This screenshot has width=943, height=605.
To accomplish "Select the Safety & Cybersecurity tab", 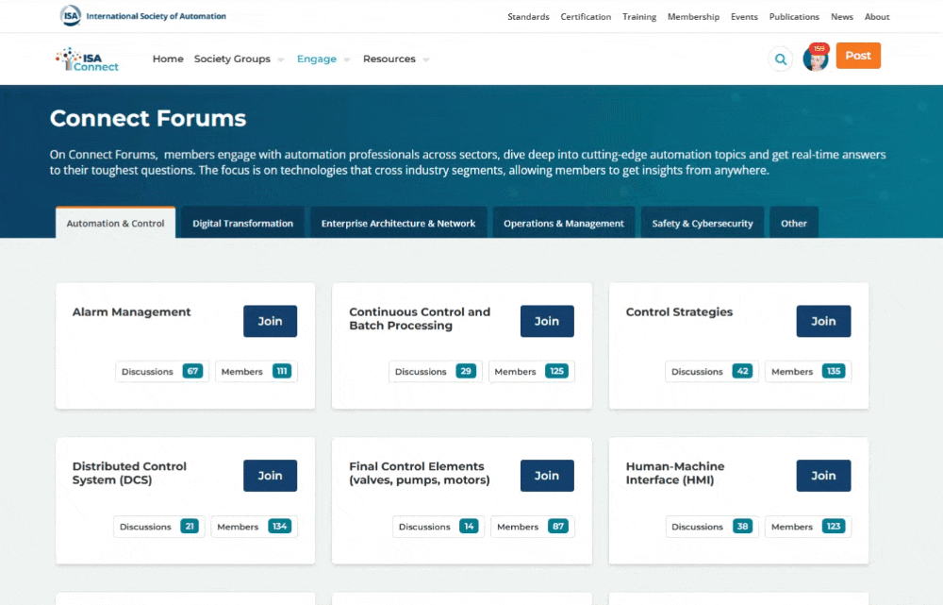I will pyautogui.click(x=702, y=223).
